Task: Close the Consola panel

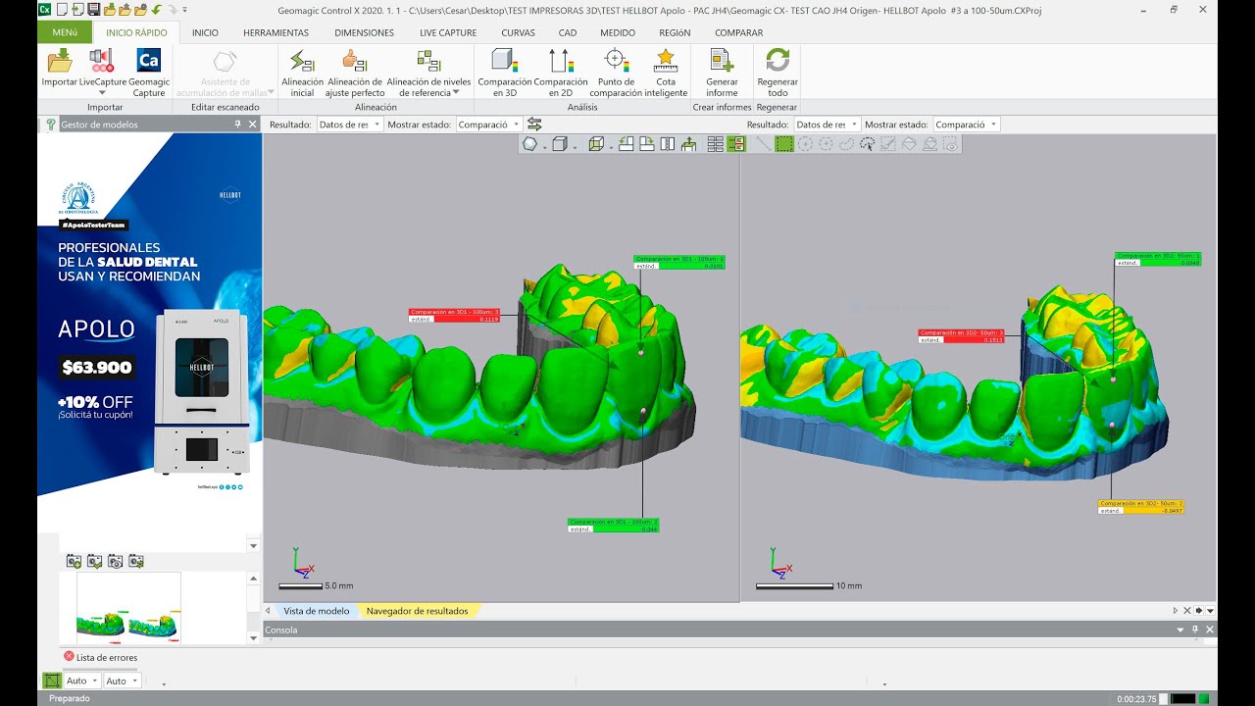Action: 1210,630
